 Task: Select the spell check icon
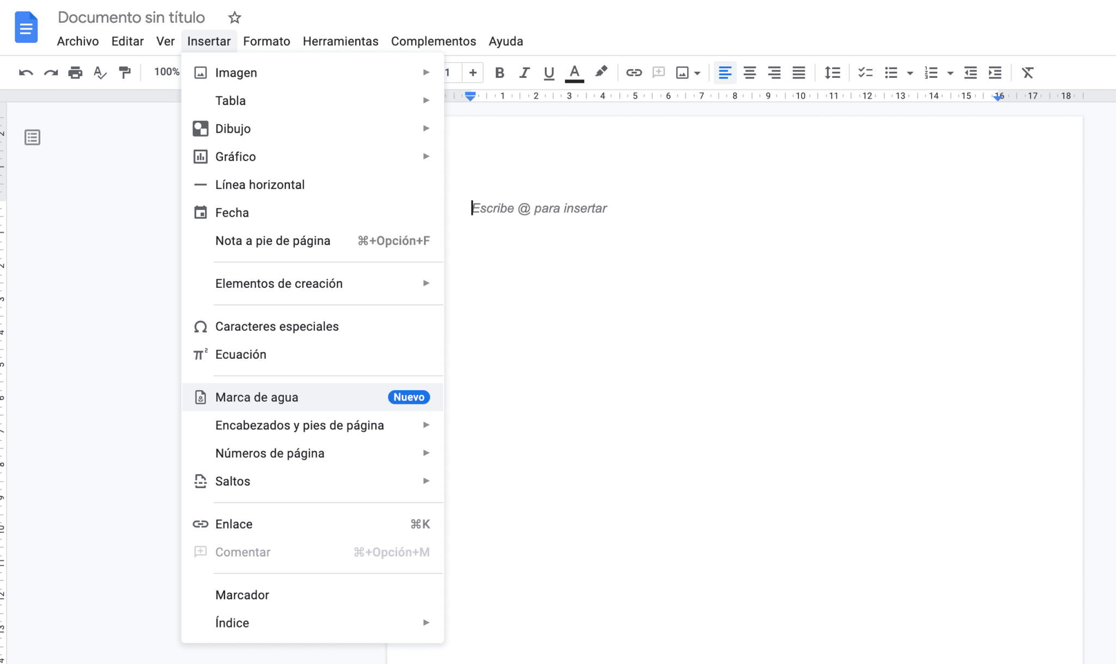click(100, 72)
